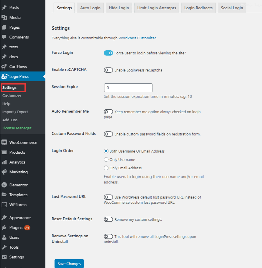Image resolution: width=262 pixels, height=268 pixels.
Task: Enable Custom Password Fields toggle
Action: point(108,134)
